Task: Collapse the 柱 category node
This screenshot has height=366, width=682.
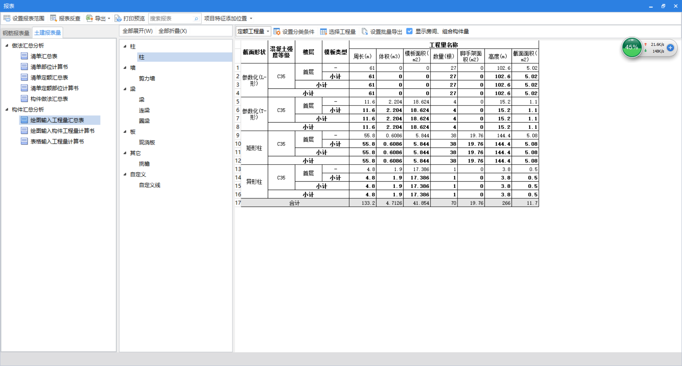Action: click(125, 46)
